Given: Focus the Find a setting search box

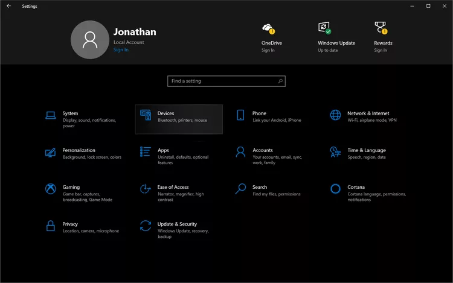Looking at the screenshot, I should (226, 81).
